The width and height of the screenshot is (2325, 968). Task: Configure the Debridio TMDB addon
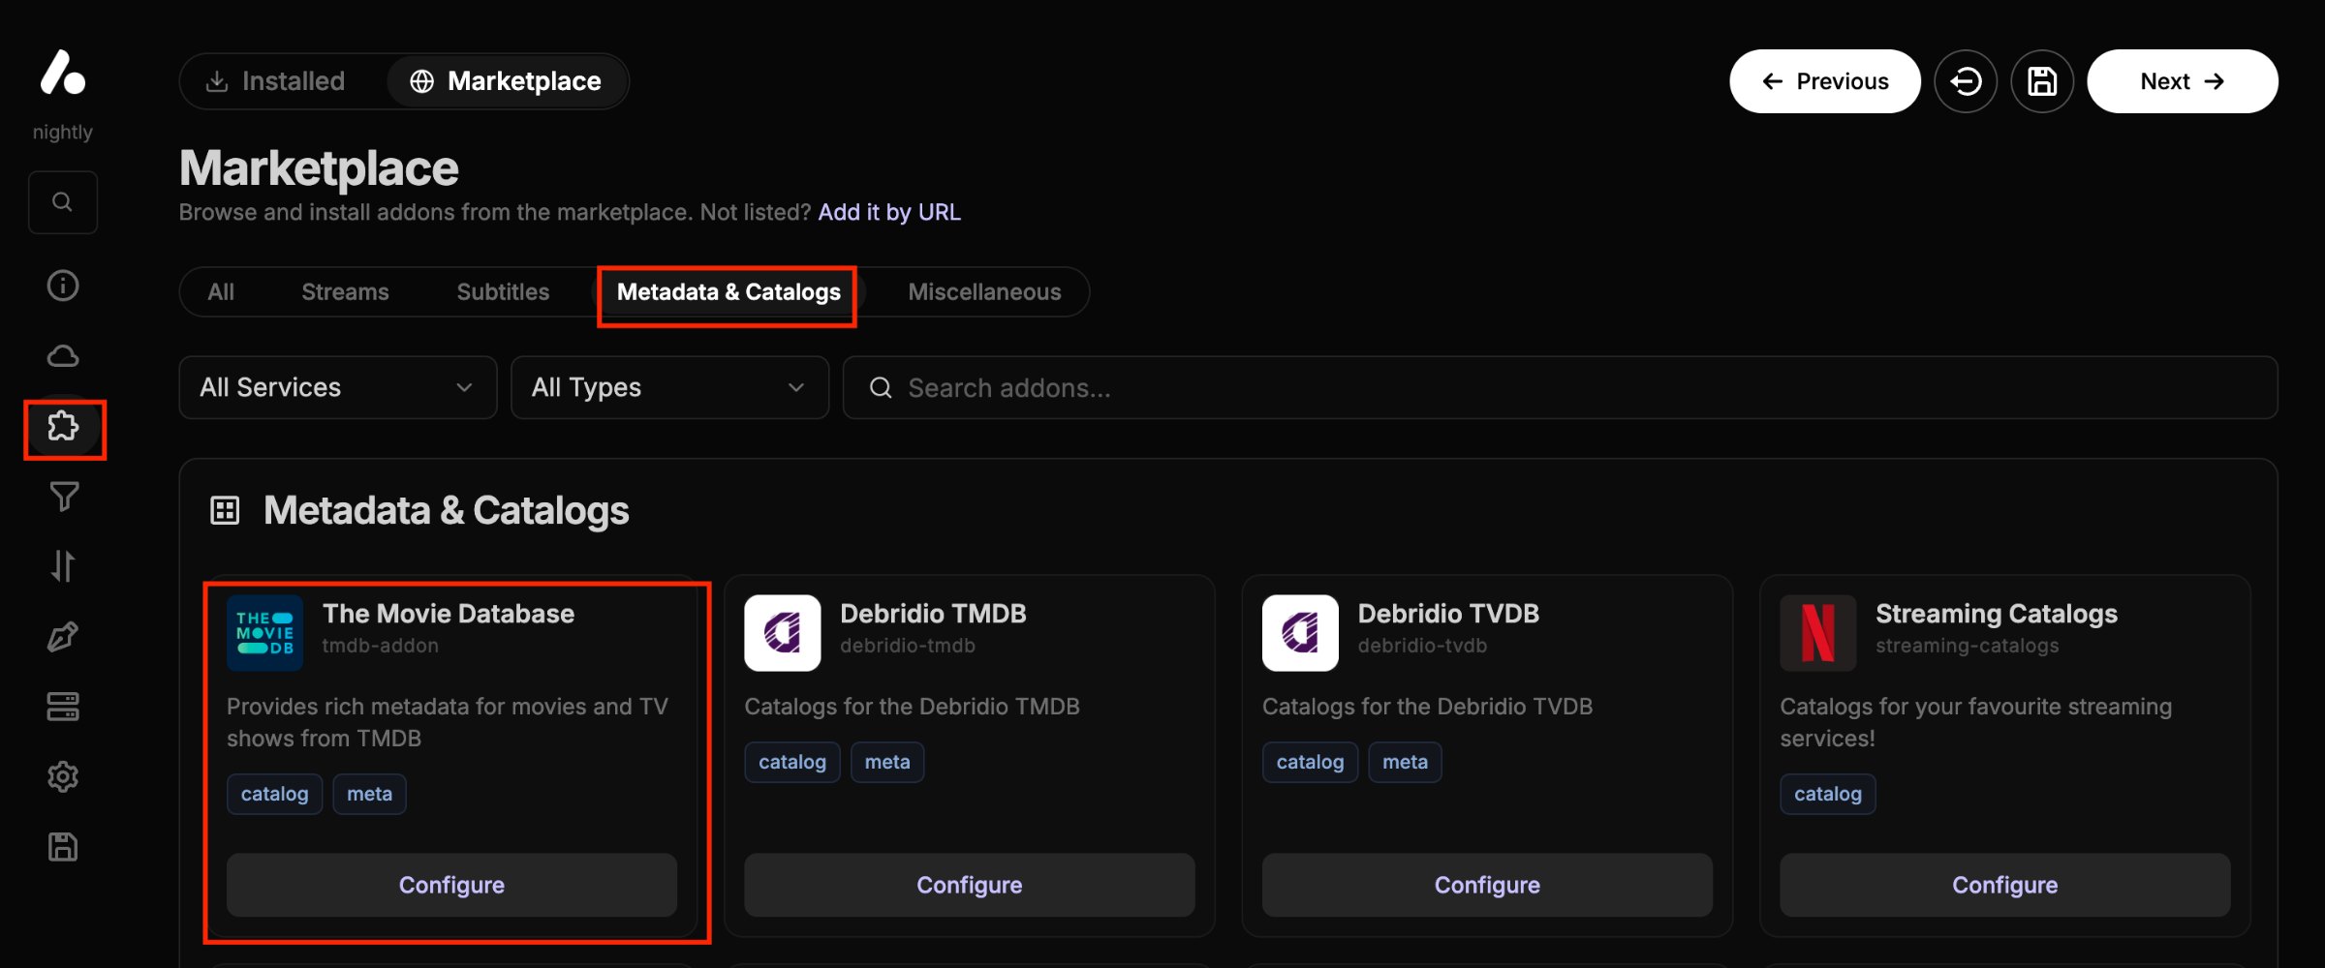[970, 885]
